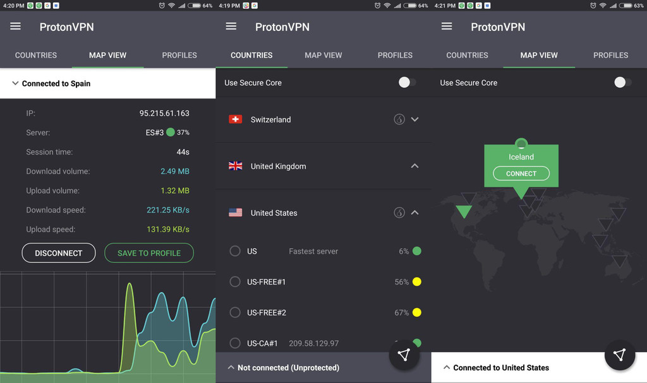Tap Connect button for Iceland

tap(521, 174)
